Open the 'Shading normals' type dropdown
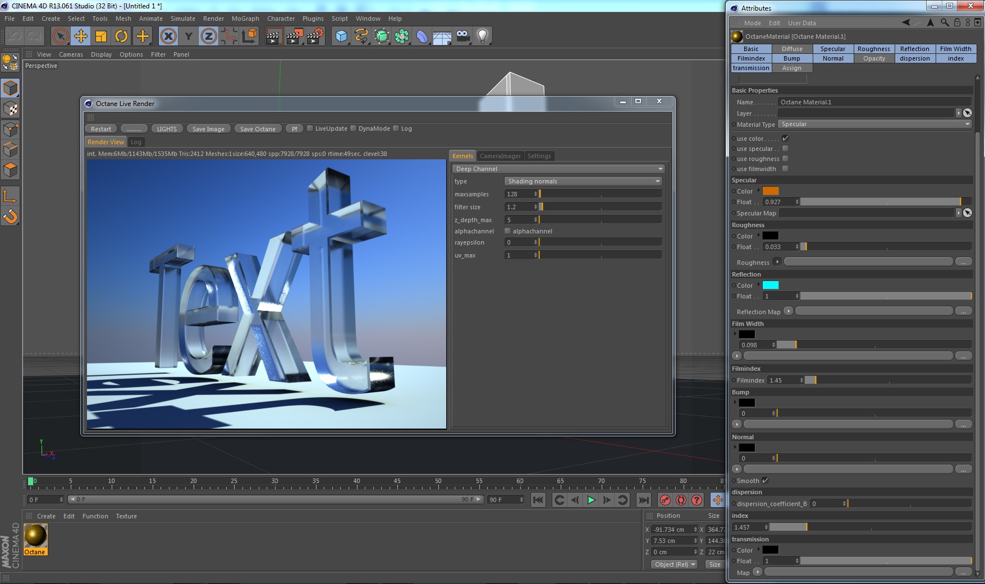 pos(583,181)
